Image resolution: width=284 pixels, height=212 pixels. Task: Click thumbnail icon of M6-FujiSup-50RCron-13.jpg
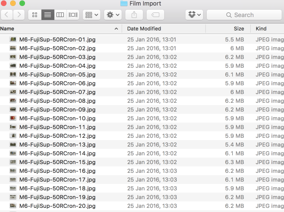click(x=13, y=144)
